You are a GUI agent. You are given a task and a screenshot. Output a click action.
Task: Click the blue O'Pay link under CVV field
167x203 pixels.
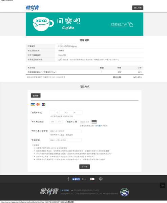pyautogui.click(x=98, y=126)
